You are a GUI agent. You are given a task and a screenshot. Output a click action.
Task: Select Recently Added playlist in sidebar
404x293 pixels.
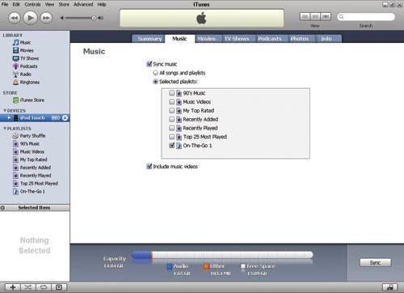[x=32, y=168]
